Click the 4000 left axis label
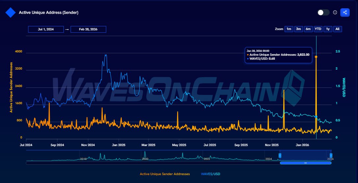358x183 pixels. tap(18, 52)
